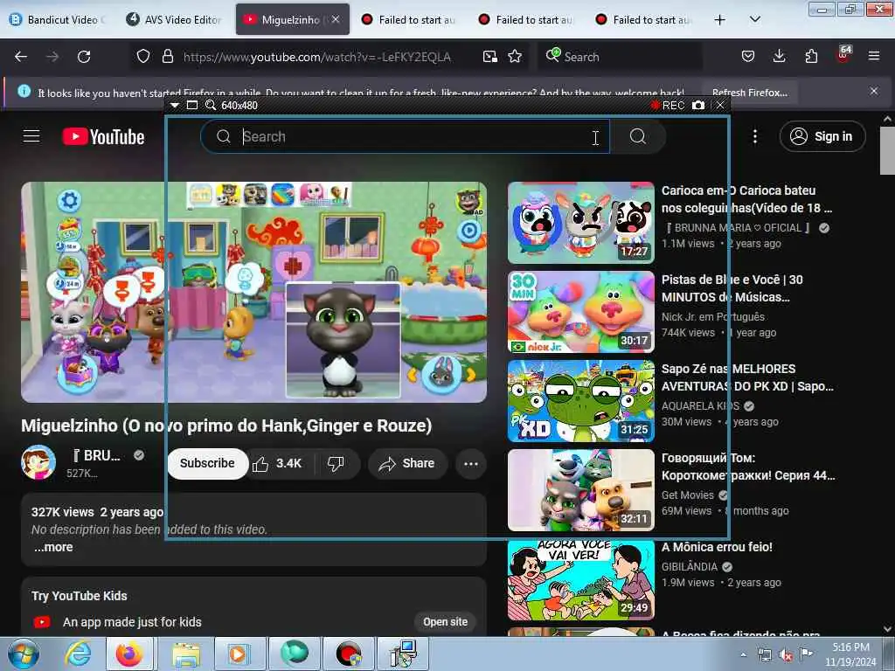Open the Firefox downloads arrow icon
Viewport: 895px width, 671px height.
click(x=779, y=56)
